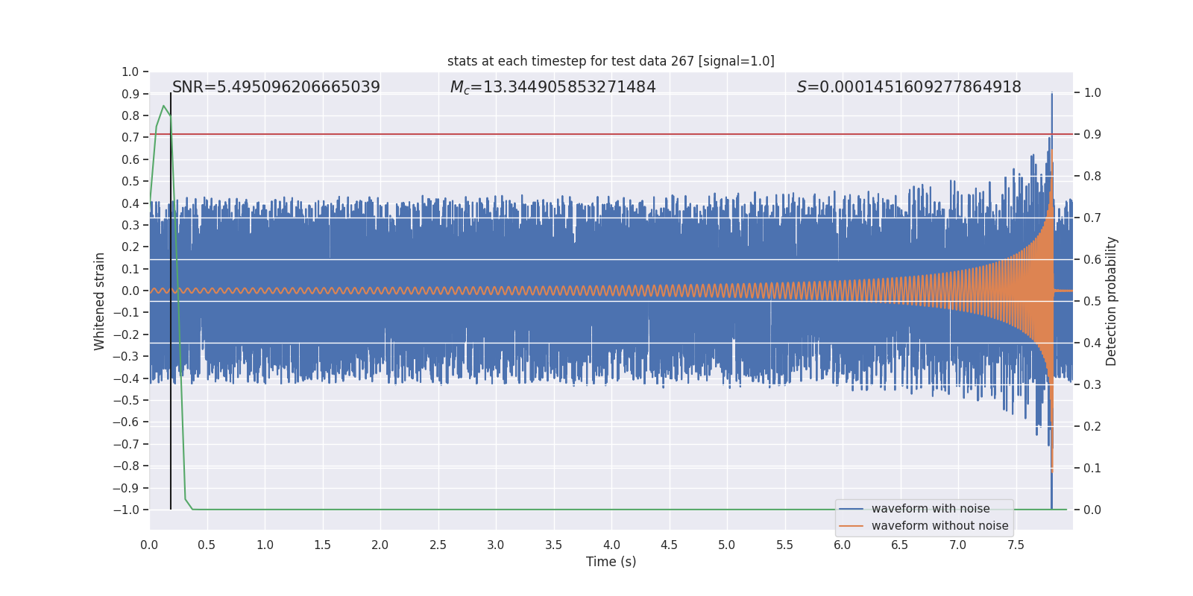The height and width of the screenshot is (596, 1193).
Task: Click the peak of the green detection probability curve
Action: (x=163, y=106)
